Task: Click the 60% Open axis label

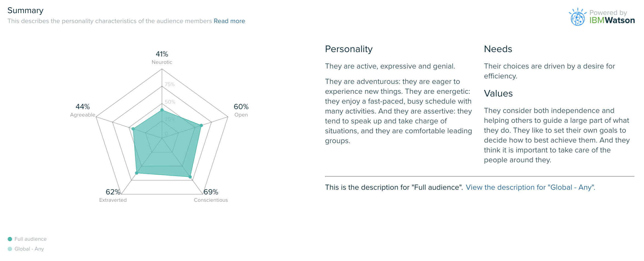Action: pyautogui.click(x=241, y=110)
